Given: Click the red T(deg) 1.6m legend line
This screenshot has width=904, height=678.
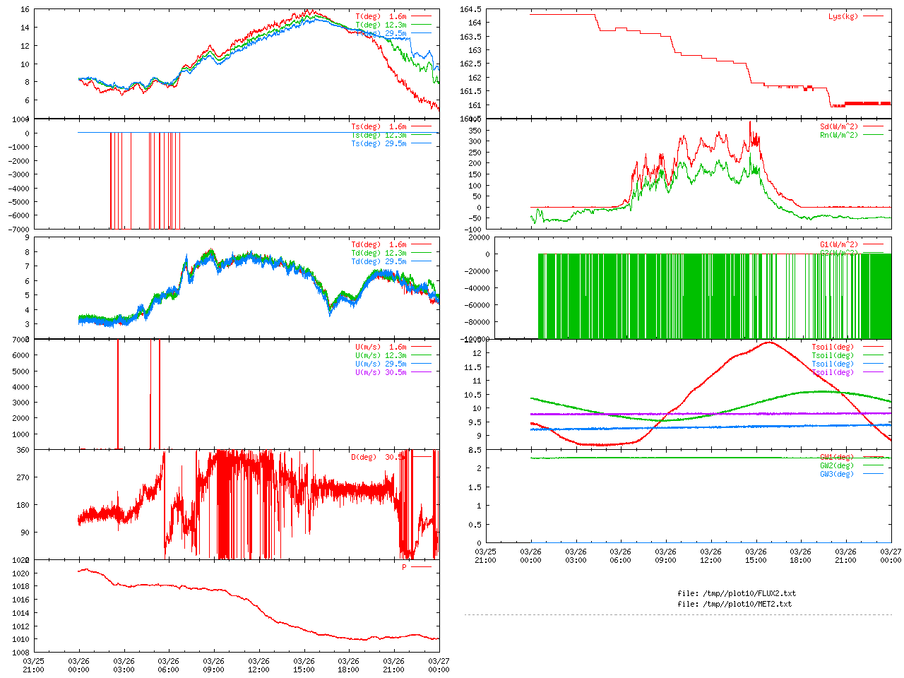Looking at the screenshot, I should tap(421, 16).
